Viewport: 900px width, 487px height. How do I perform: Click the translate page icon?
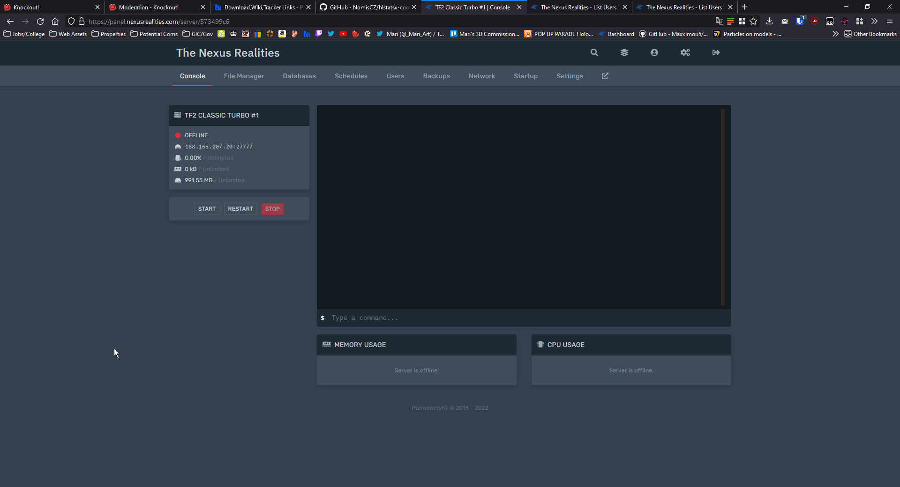(719, 21)
